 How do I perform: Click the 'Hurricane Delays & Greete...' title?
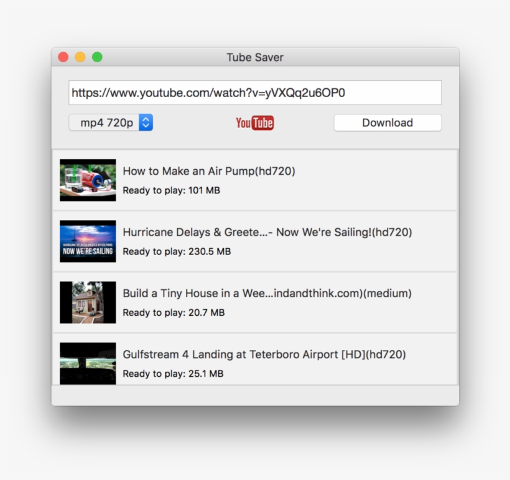(x=267, y=232)
